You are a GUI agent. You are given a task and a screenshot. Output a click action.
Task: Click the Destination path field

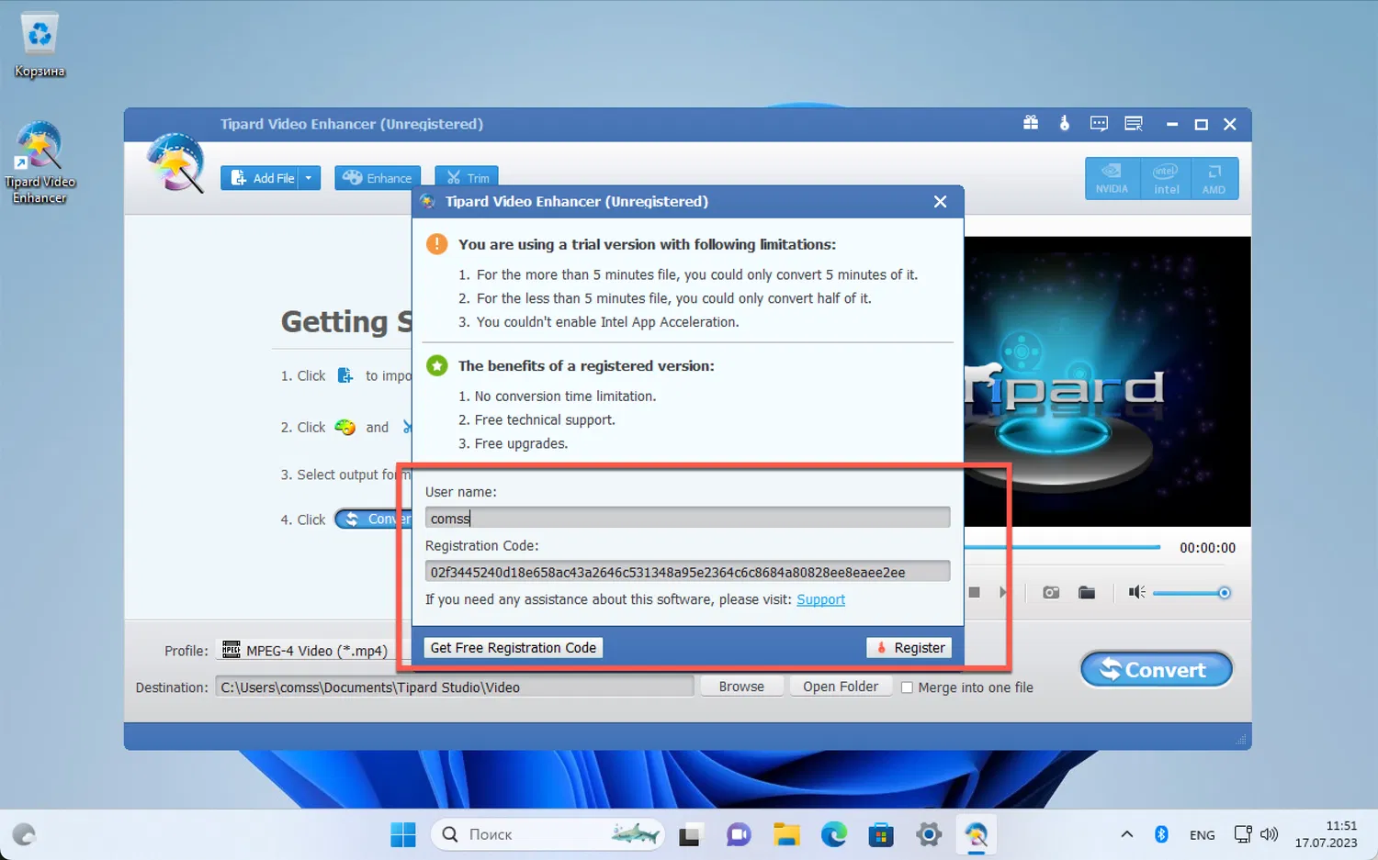click(454, 687)
